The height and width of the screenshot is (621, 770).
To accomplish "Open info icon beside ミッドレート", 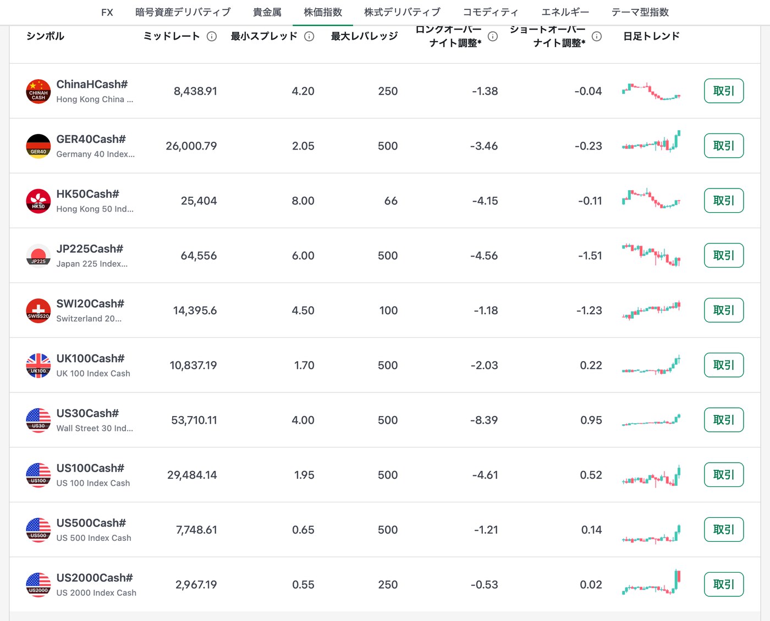I will [x=212, y=36].
